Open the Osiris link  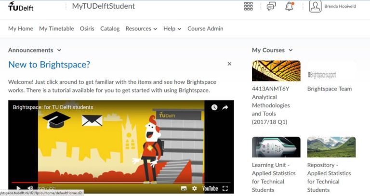tap(87, 28)
